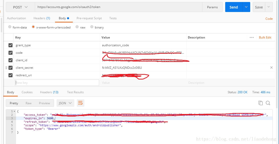279x144 pixels.
Task: Select the grant_type key cell
Action: click(57, 45)
